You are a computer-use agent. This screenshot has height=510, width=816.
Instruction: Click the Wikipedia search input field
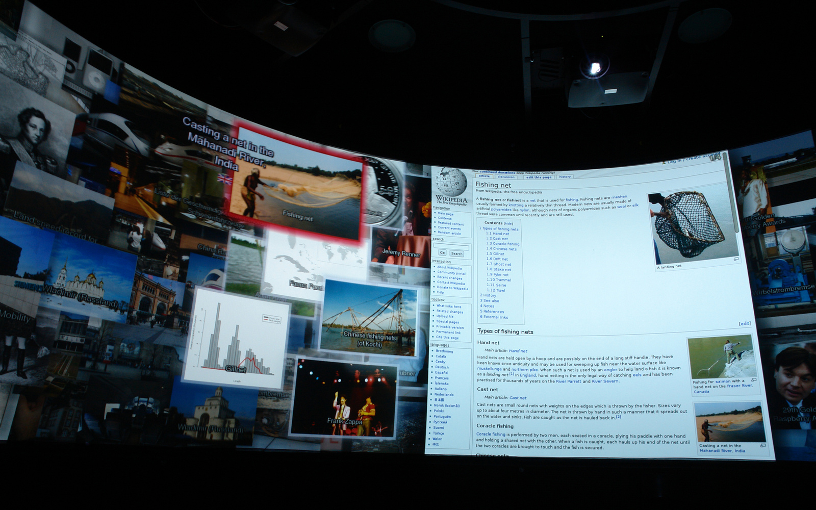coord(451,246)
